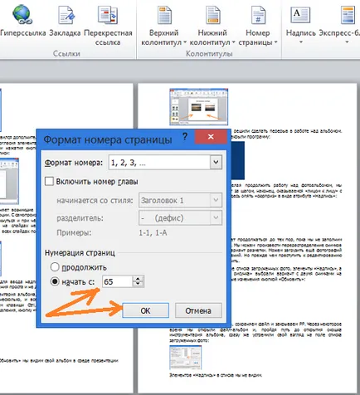This screenshot has width=360, height=395.
Task: Expand the Формат номера dropdown
Action: click(x=216, y=162)
